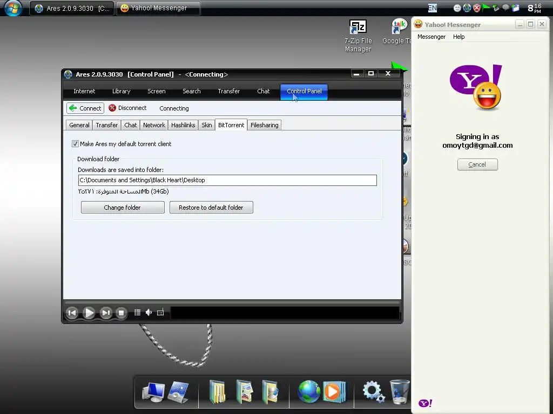This screenshot has width=553, height=414.
Task: Switch to the Search section in Ares
Action: (x=192, y=91)
